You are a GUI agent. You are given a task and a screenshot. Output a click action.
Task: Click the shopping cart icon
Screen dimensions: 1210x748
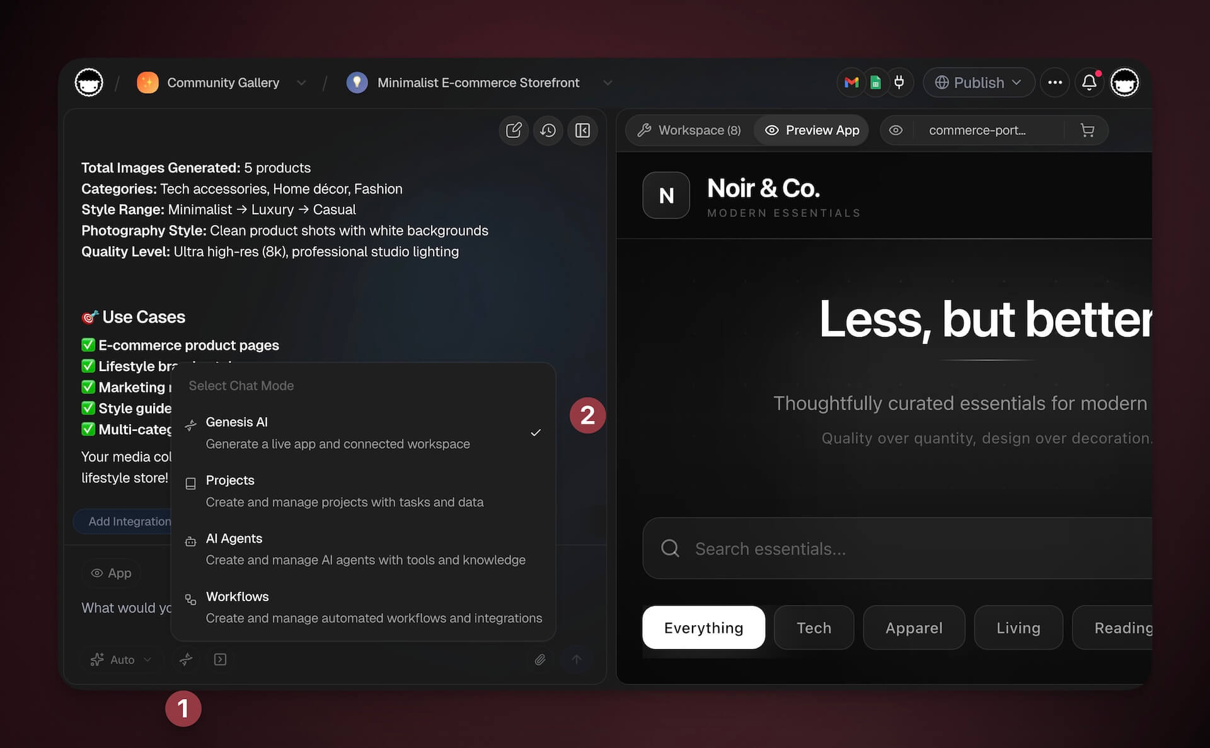(x=1087, y=130)
